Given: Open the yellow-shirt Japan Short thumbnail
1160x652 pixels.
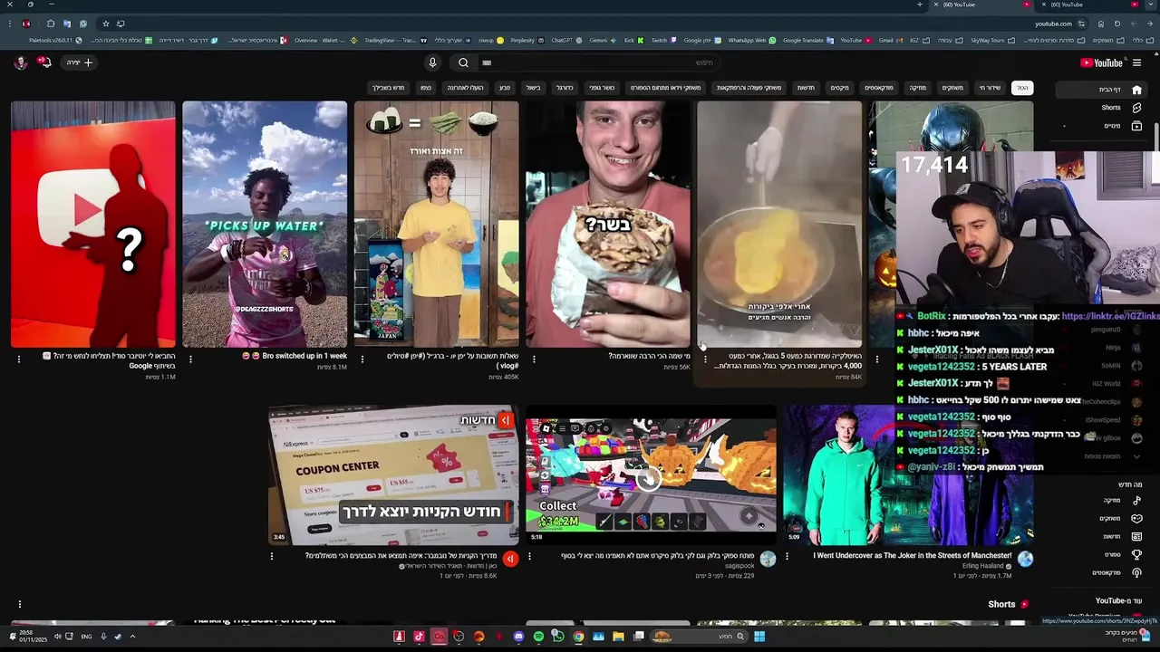Looking at the screenshot, I should tap(436, 224).
